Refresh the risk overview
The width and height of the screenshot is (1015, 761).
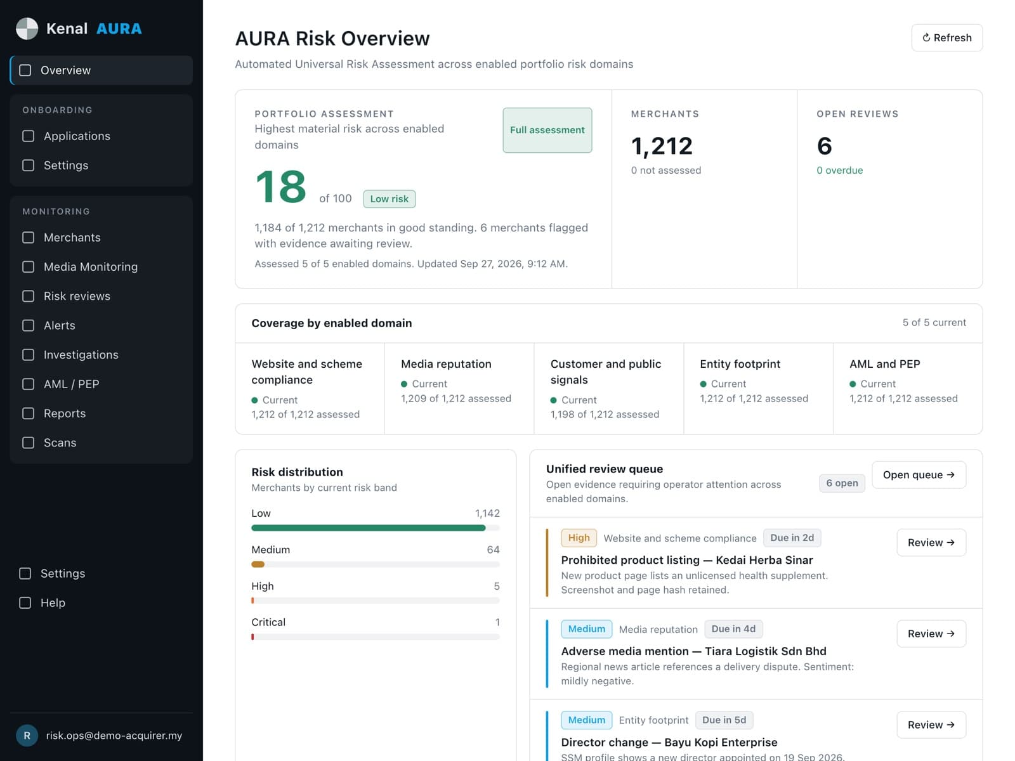tap(946, 38)
